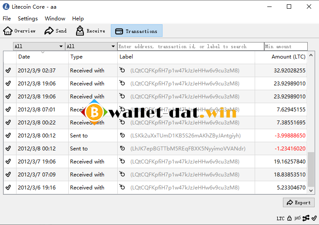Select the 2012/3/7 07:09 date cell
The image size is (319, 225).
(42, 174)
